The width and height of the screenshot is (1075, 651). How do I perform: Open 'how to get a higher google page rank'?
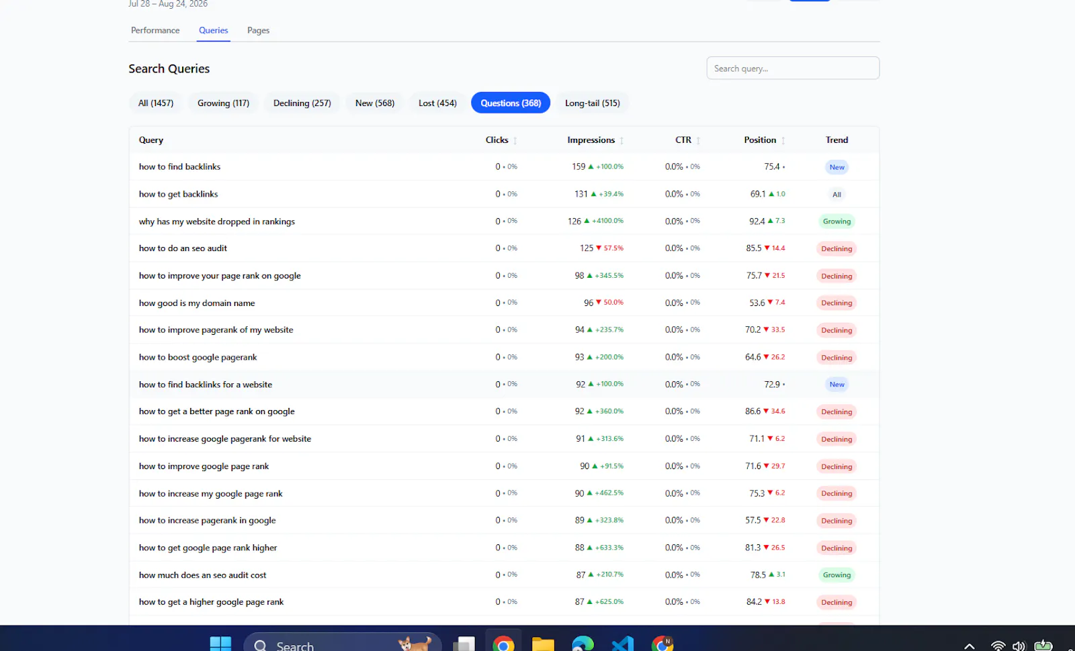point(211,602)
